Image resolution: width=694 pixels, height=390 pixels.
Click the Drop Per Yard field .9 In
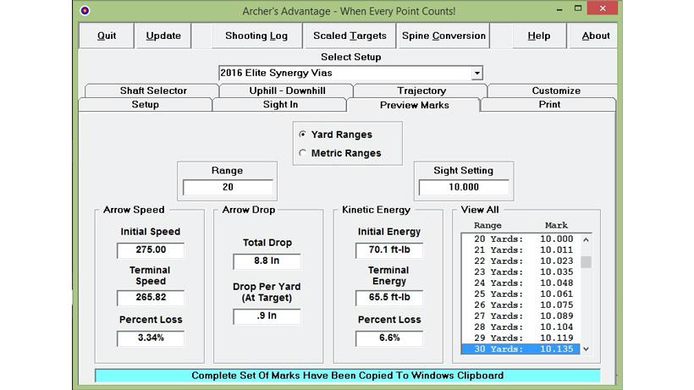click(267, 316)
